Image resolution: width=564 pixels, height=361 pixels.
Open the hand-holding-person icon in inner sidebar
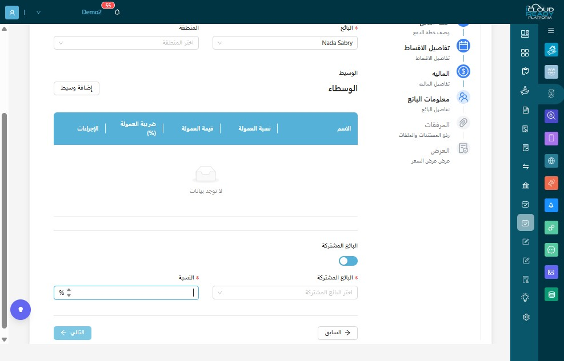(525, 91)
